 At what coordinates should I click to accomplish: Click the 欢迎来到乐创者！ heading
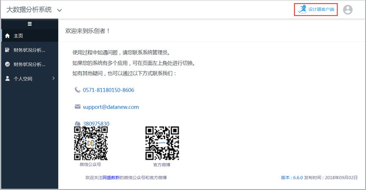(x=87, y=31)
